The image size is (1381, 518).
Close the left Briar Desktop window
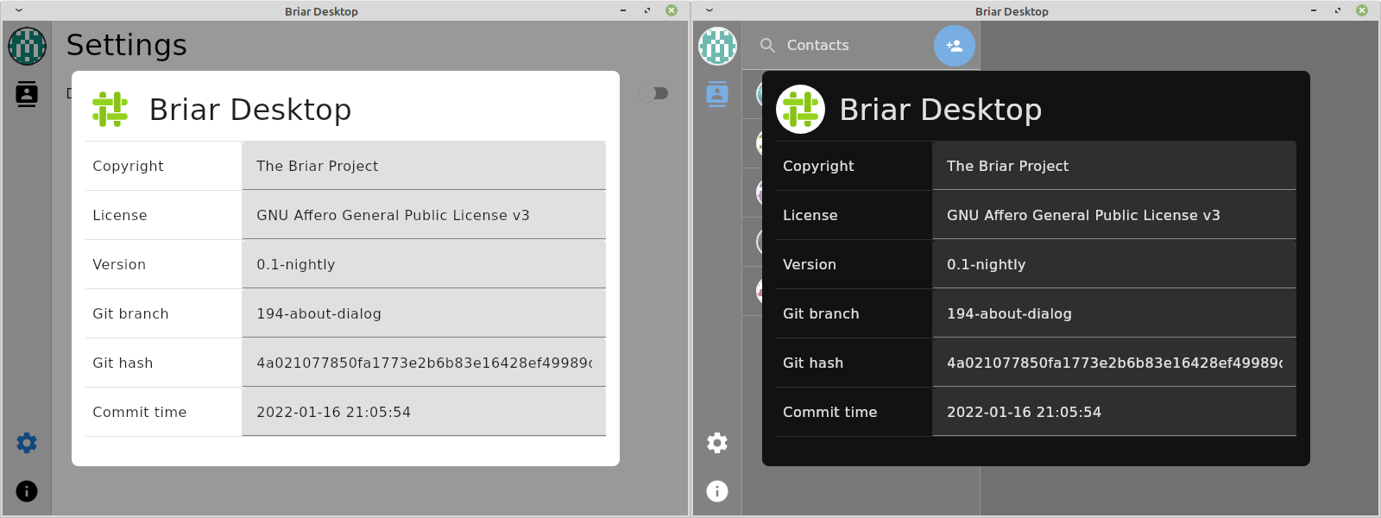(672, 10)
